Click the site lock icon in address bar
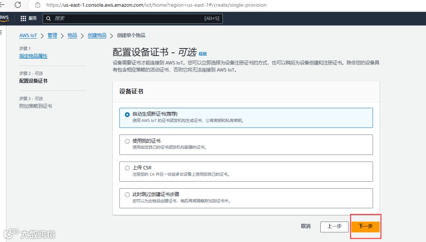The image size is (426, 242). (x=38, y=5)
